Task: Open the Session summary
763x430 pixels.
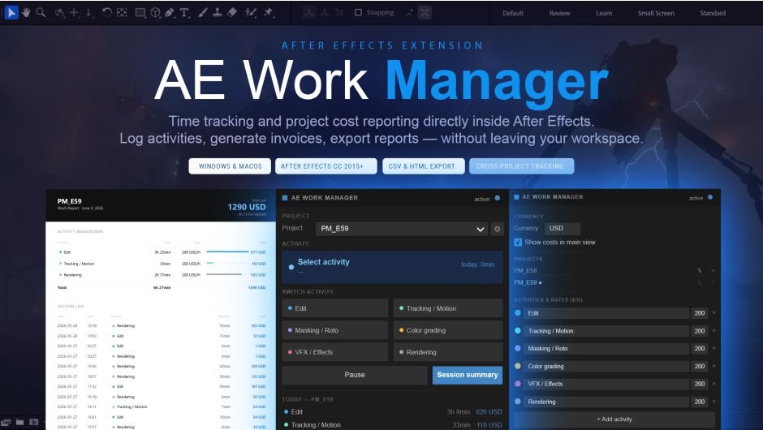Action: click(x=468, y=375)
